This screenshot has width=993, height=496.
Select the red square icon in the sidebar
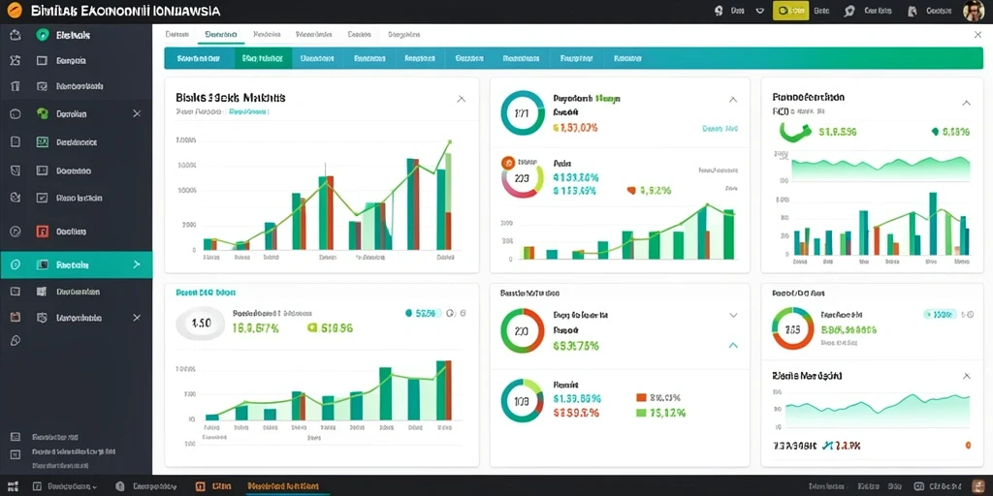point(43,232)
